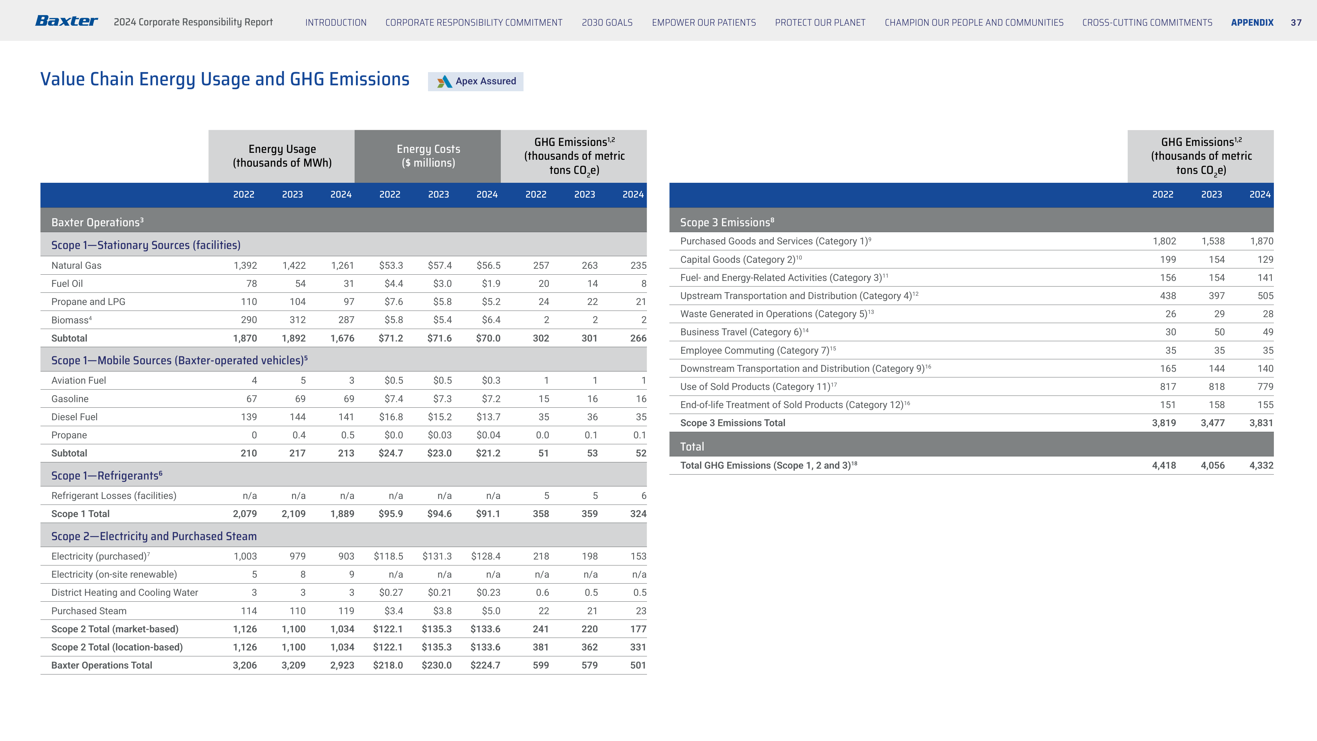This screenshot has width=1317, height=741.
Task: Click Refrigerant Losses (facilities) label
Action: click(114, 496)
